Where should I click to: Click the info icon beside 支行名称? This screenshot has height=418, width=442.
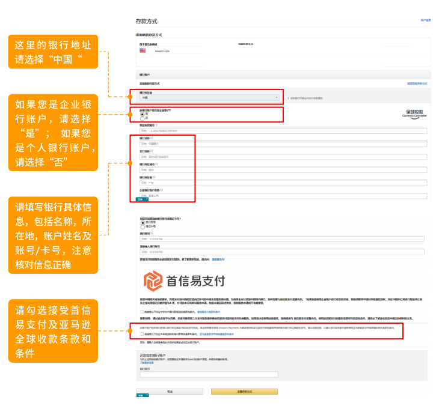coord(152,151)
